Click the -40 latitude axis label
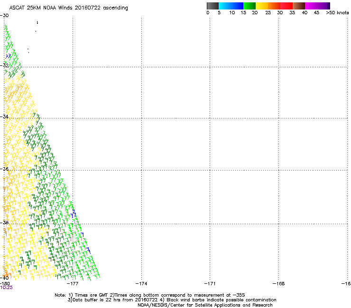 pyautogui.click(x=4, y=278)
